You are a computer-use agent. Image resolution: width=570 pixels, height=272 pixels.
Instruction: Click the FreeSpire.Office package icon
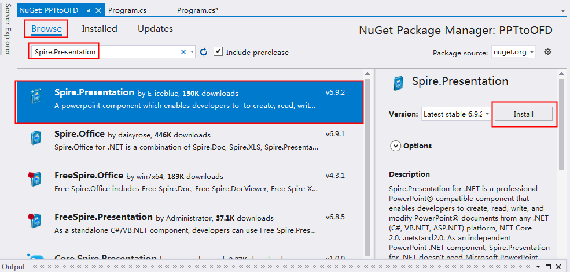click(34, 179)
